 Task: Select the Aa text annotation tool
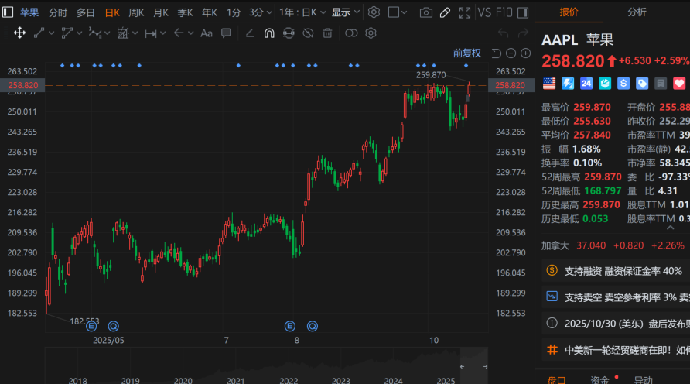207,33
